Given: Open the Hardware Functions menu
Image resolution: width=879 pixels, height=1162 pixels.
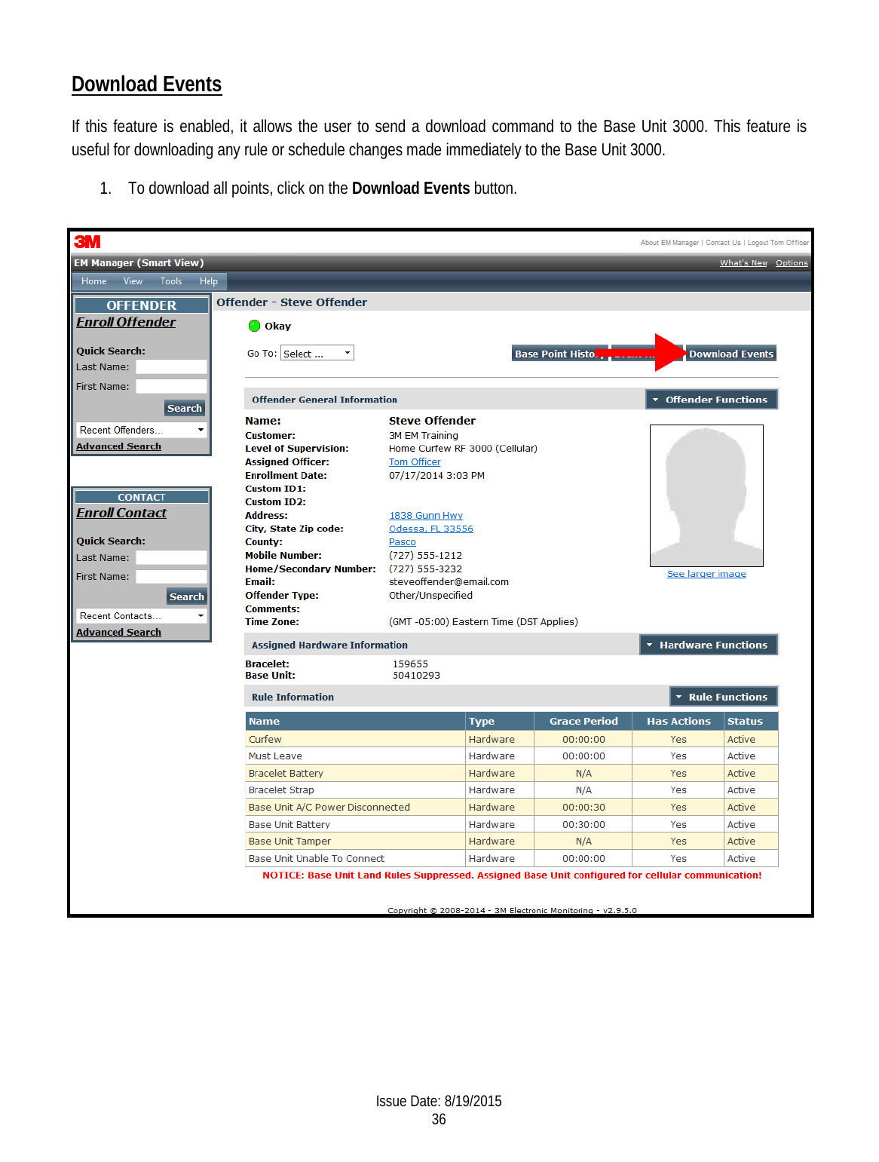Looking at the screenshot, I should point(709,645).
